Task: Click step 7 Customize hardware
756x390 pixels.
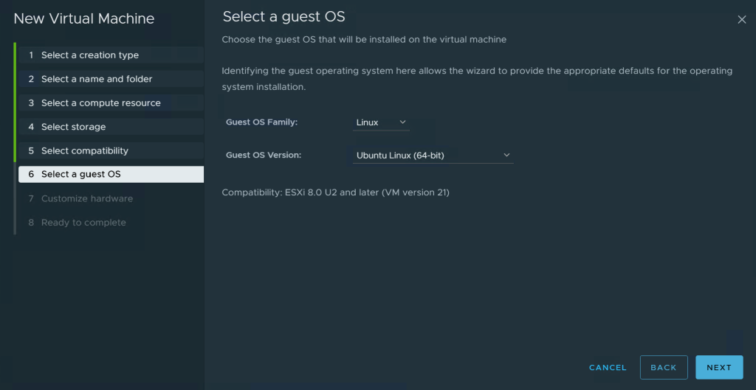Action: pyautogui.click(x=111, y=198)
